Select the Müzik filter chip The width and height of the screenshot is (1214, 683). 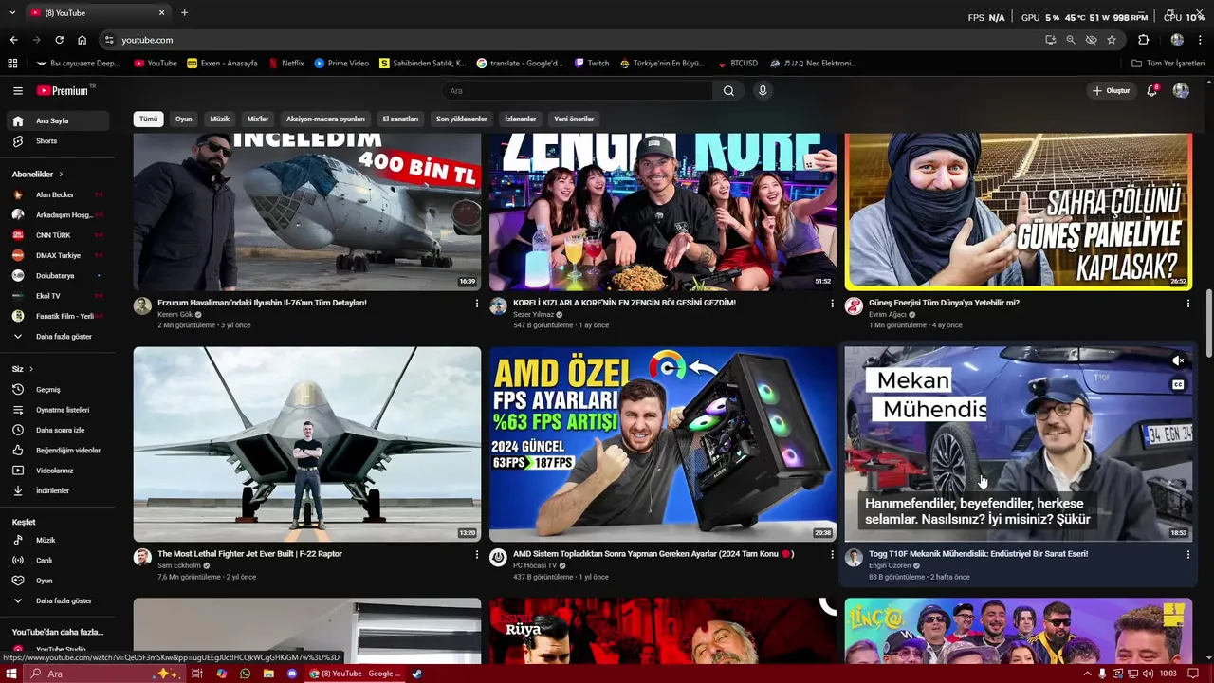(x=220, y=119)
